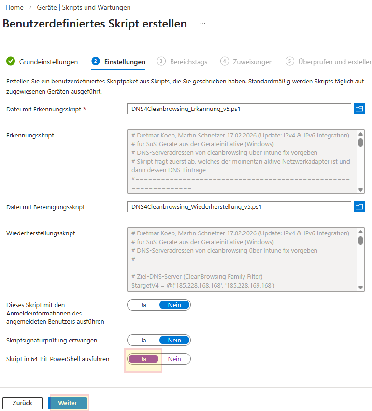
Task: Click the step 3 circle for Bereichstags
Action: (x=161, y=61)
